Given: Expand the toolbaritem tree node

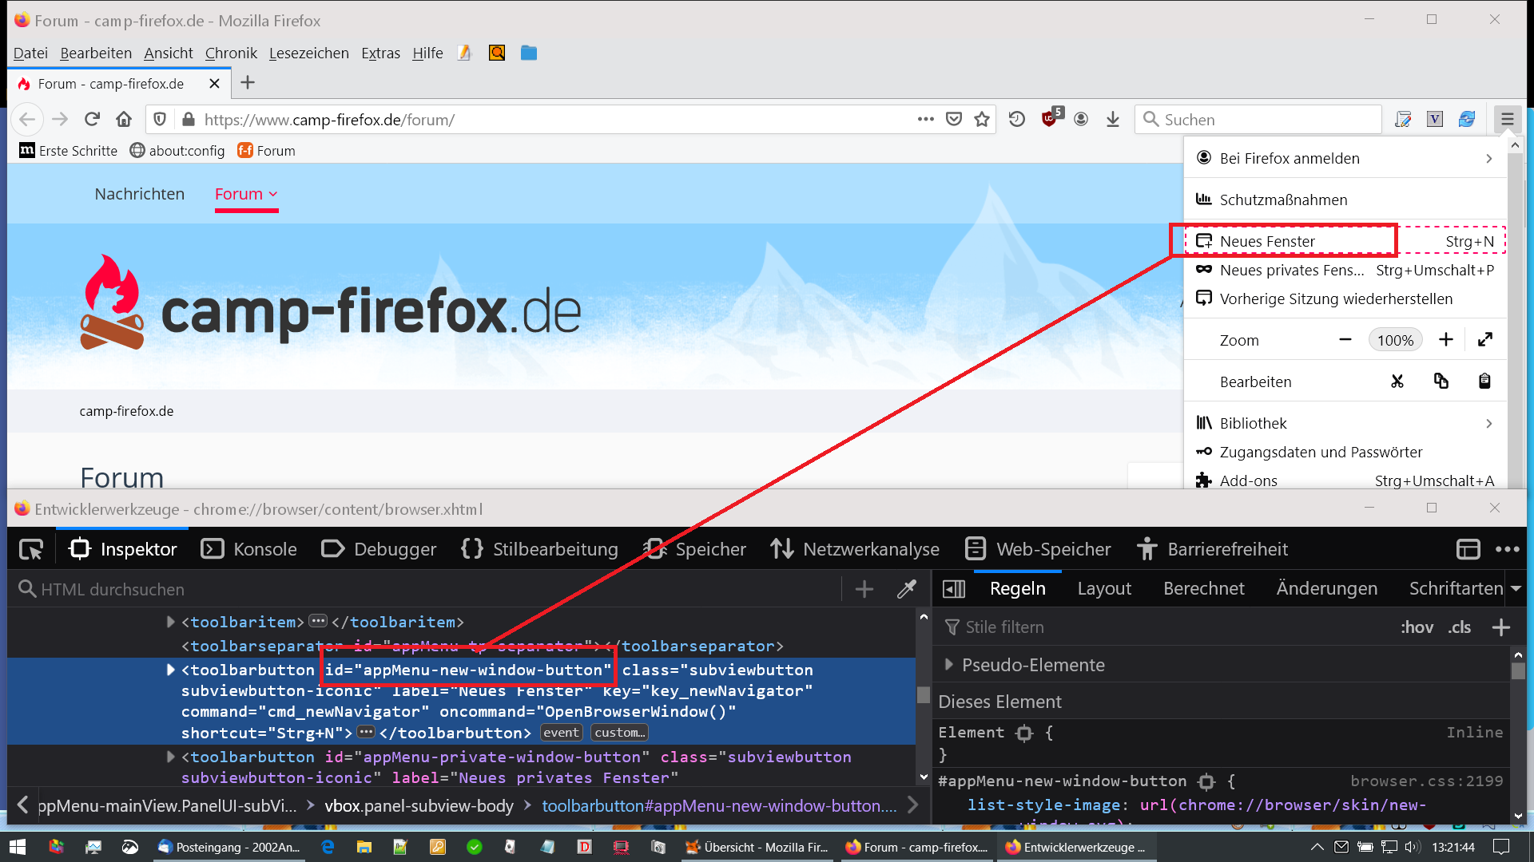Looking at the screenshot, I should 170,622.
